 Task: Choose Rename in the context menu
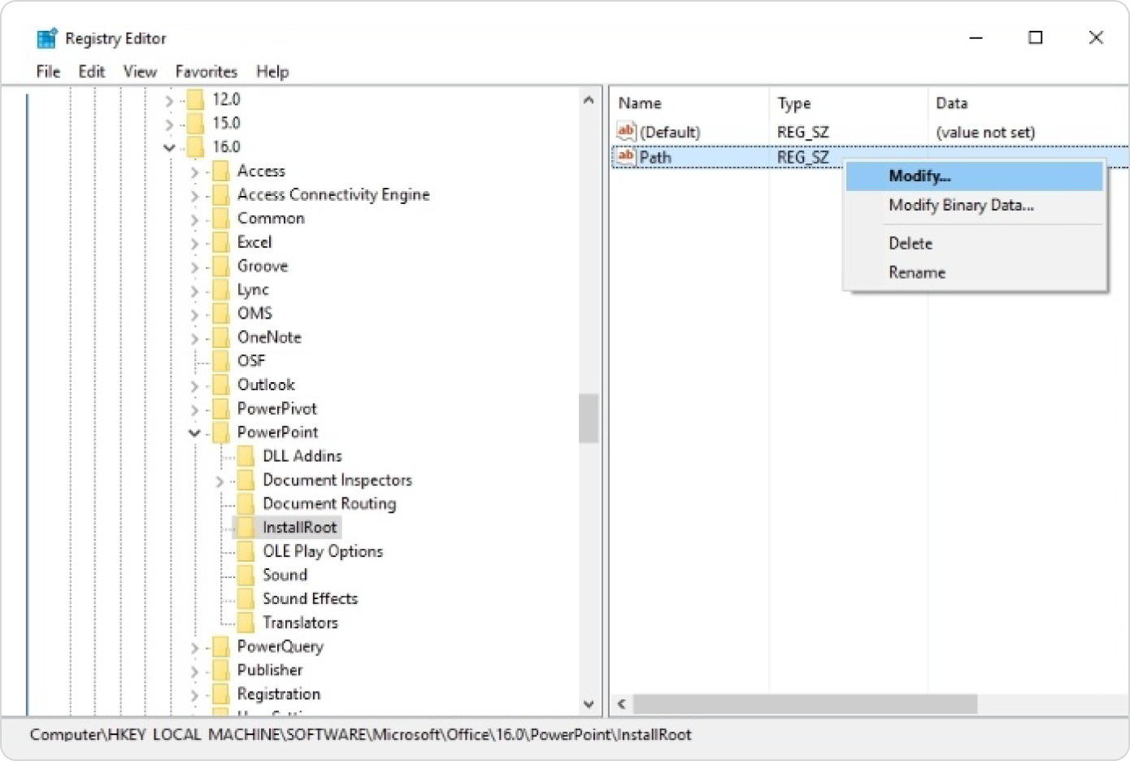[x=974, y=272]
